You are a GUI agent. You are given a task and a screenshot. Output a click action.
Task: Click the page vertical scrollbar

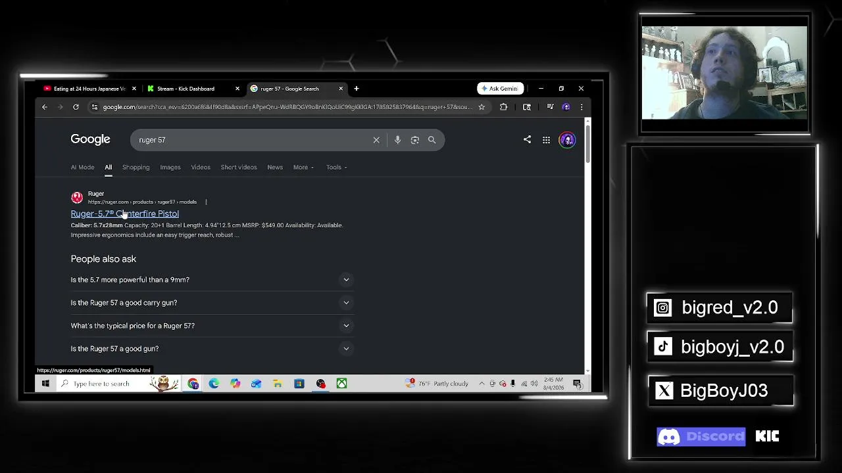(587, 145)
